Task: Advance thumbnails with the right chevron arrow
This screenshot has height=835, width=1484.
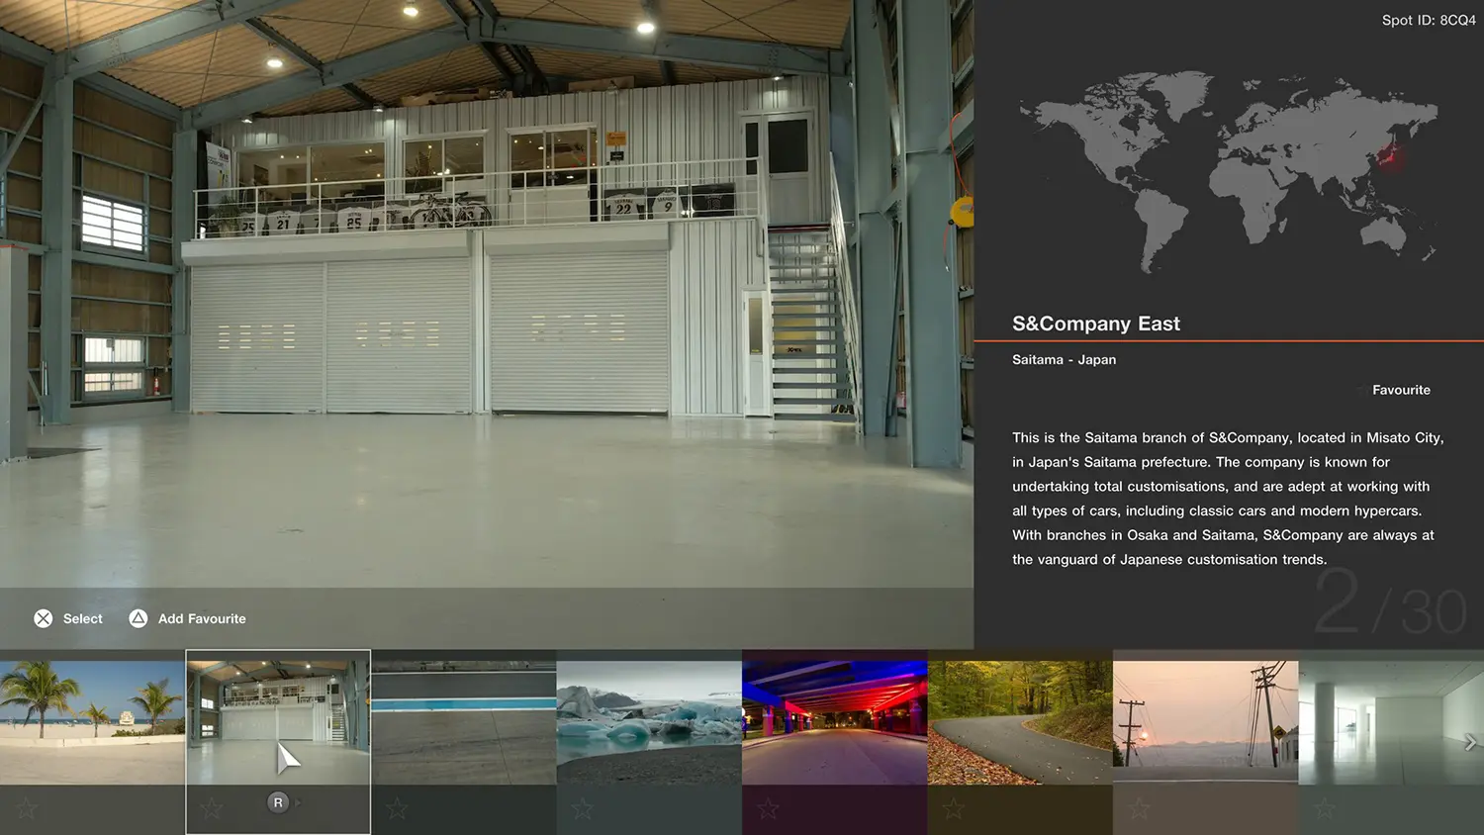Action: 1470,742
